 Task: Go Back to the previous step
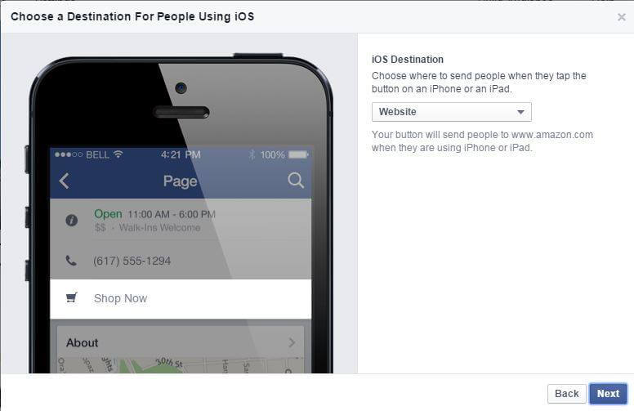click(566, 394)
